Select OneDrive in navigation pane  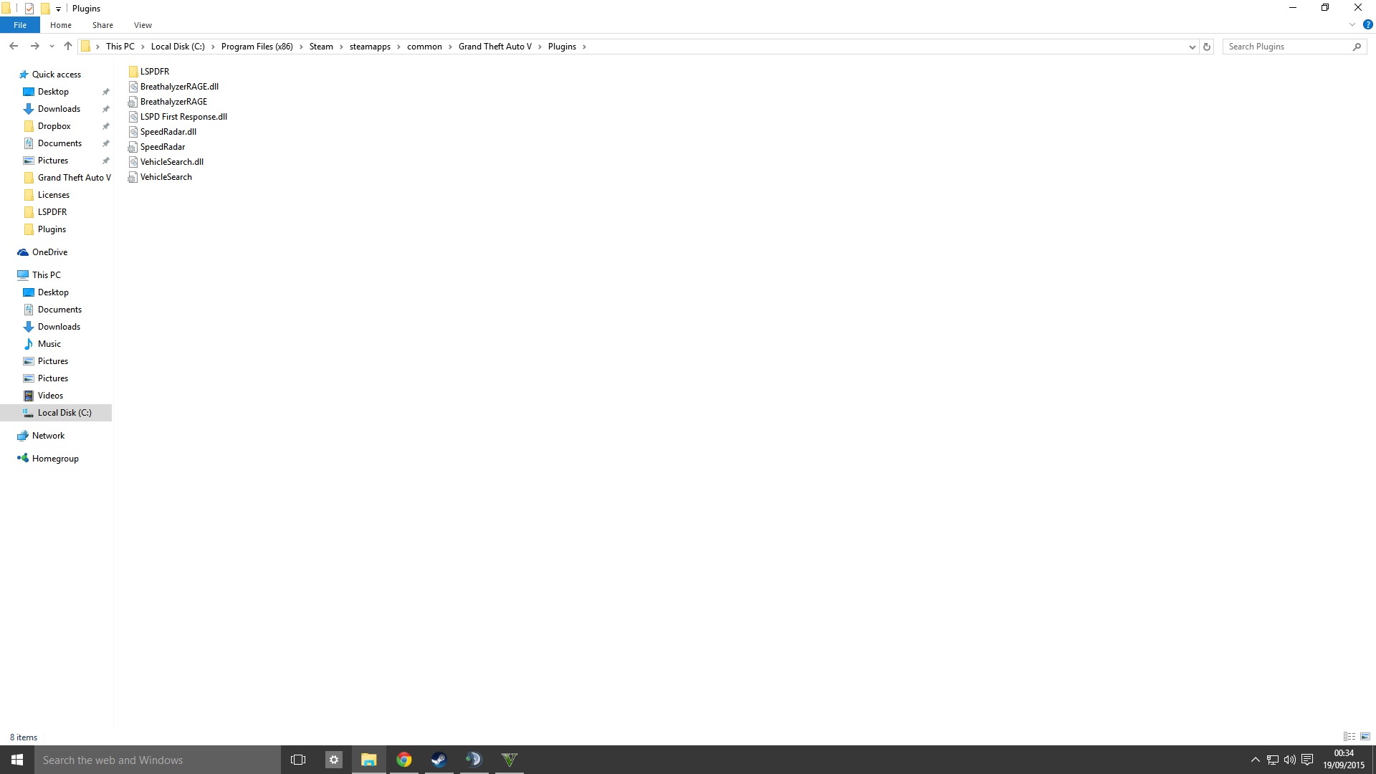49,252
